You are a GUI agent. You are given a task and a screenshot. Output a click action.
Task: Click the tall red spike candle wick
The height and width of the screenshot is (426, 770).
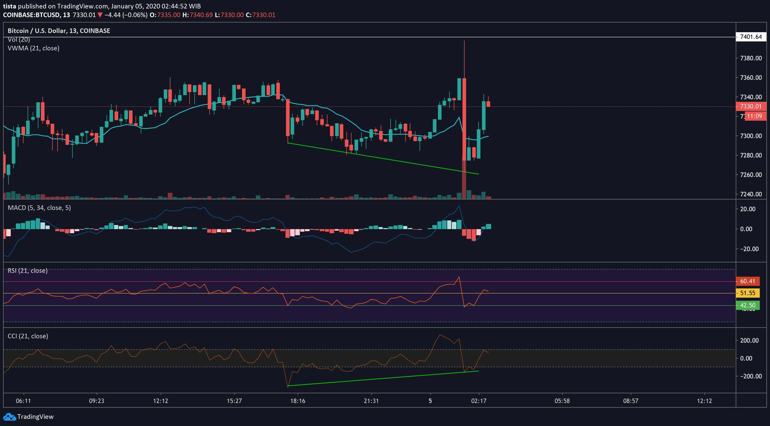(464, 59)
